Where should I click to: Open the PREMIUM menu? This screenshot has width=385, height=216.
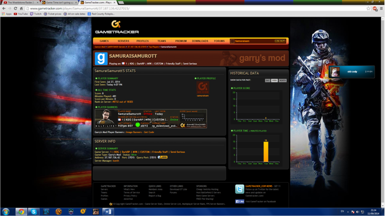[x=181, y=41]
